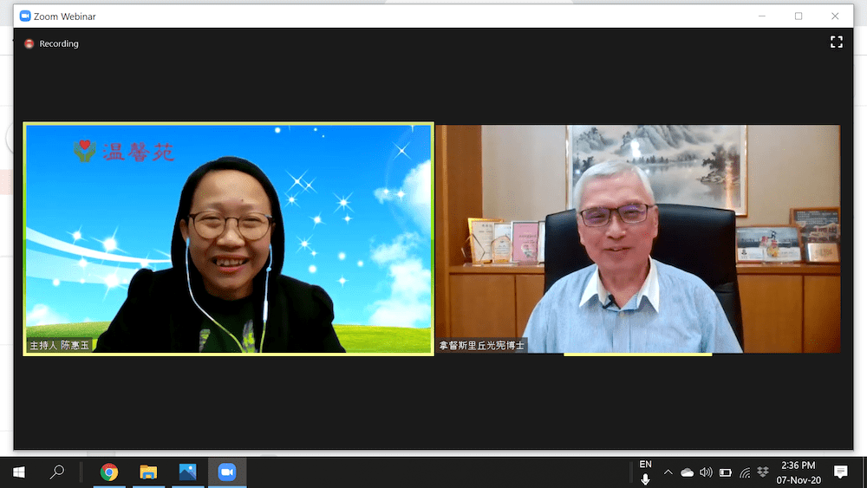867x488 pixels.
Task: Open the Wi-Fi network panel
Action: tap(744, 472)
